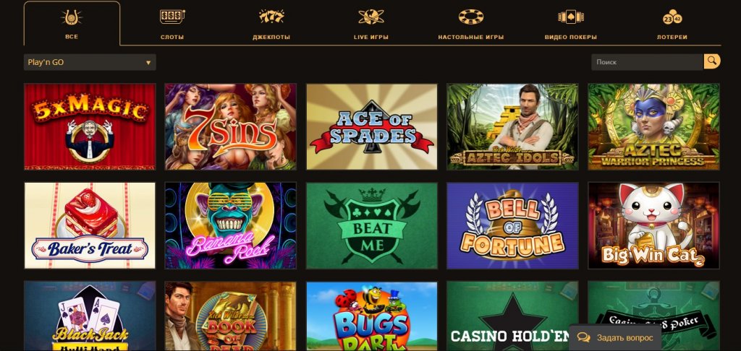Launch the Ace of Spades game
This screenshot has width=741, height=351.
coord(371,126)
